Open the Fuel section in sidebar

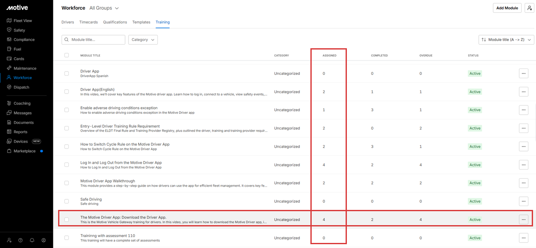click(x=17, y=49)
